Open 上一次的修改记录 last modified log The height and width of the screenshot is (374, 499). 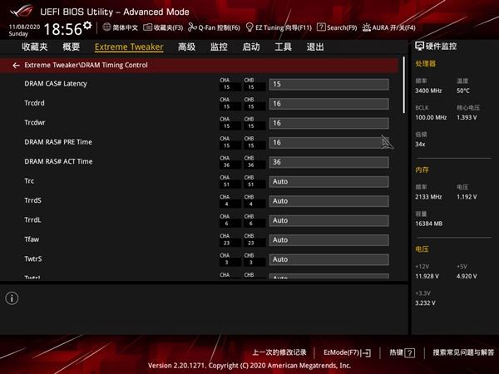(x=279, y=352)
